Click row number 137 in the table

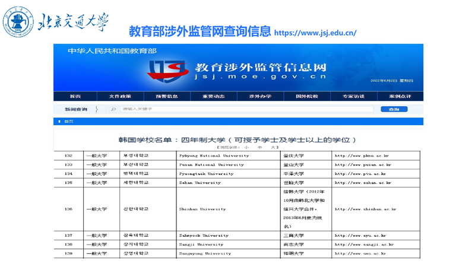pos(68,236)
